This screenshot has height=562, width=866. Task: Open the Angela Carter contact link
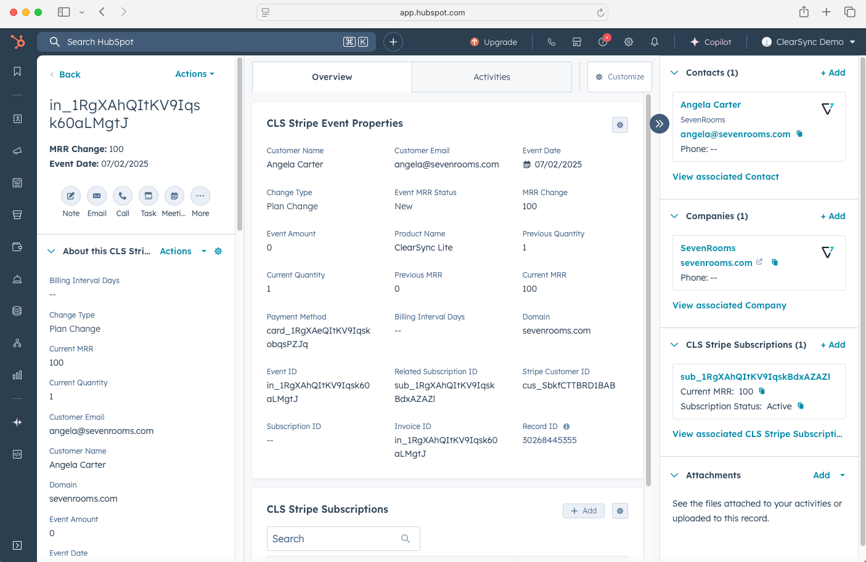[711, 105]
